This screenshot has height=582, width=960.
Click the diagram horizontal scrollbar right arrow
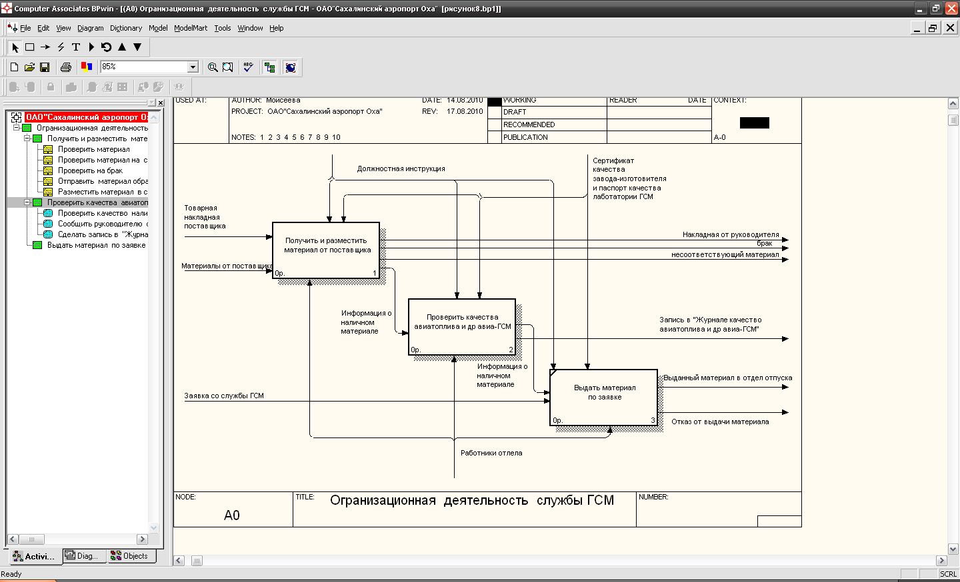[941, 561]
